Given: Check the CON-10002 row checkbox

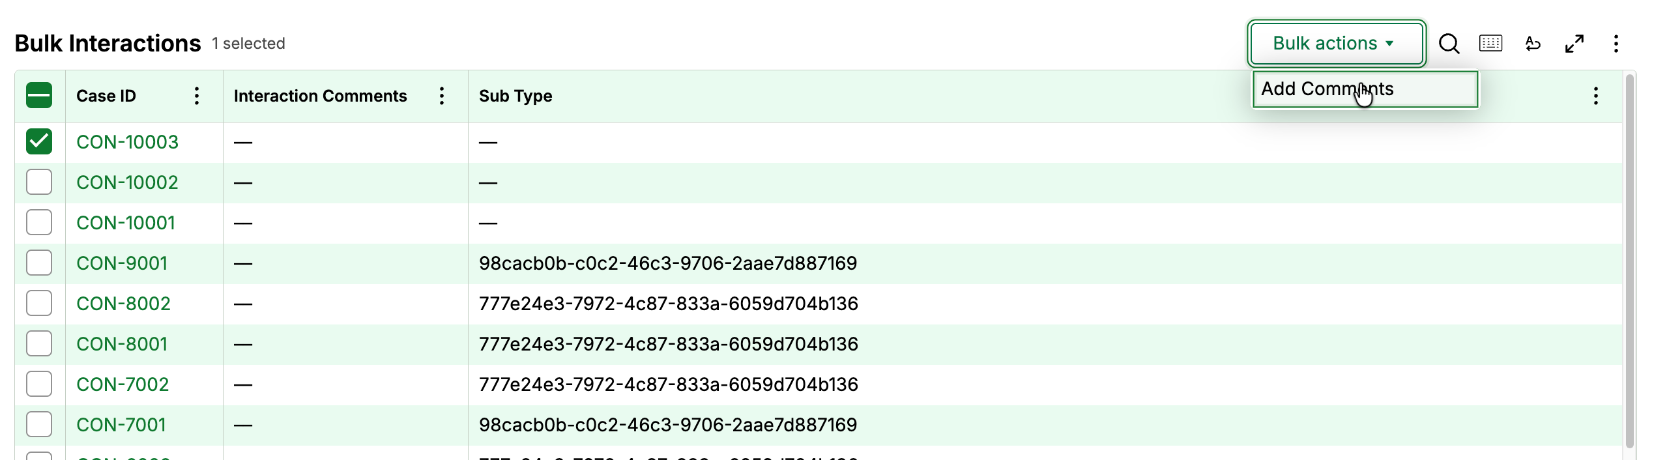Looking at the screenshot, I should 39,182.
